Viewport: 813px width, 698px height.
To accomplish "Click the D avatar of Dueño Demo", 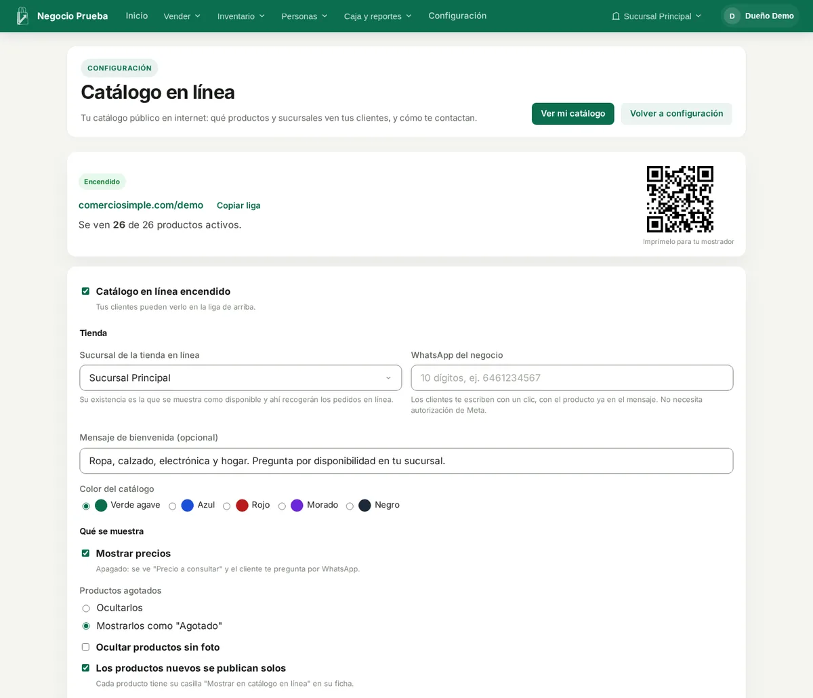I will point(732,16).
